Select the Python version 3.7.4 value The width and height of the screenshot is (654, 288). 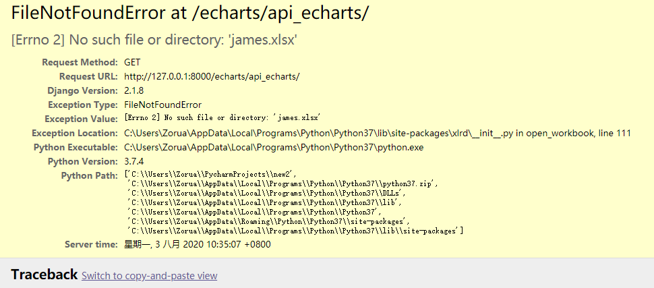click(133, 161)
